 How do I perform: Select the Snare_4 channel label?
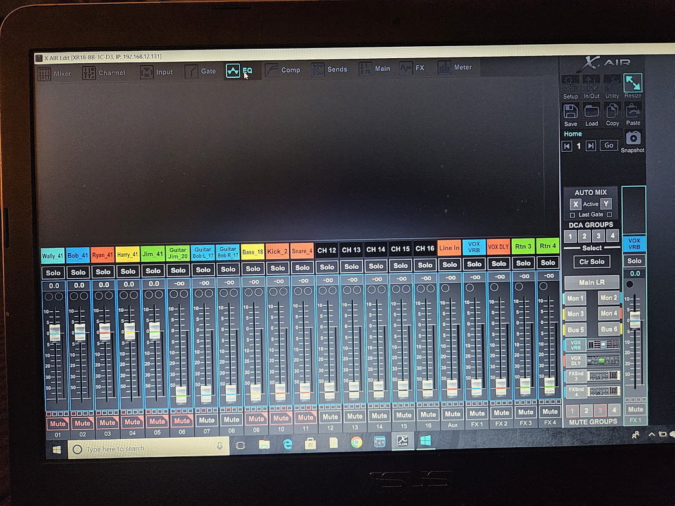(302, 251)
